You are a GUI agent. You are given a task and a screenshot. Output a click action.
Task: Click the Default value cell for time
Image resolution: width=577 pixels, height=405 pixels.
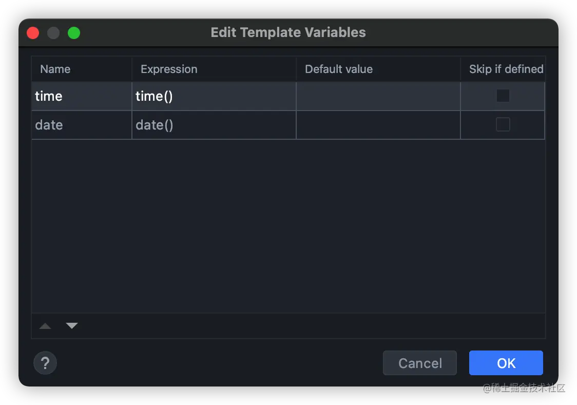tap(378, 96)
